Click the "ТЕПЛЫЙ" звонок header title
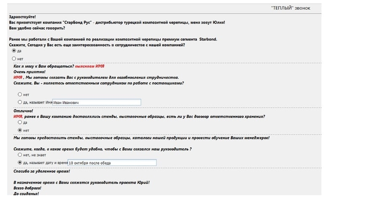The height and width of the screenshot is (213, 379). [291, 8]
